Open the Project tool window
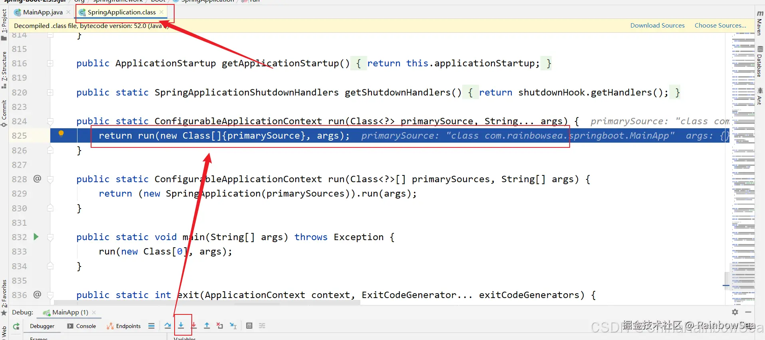 tap(4, 24)
